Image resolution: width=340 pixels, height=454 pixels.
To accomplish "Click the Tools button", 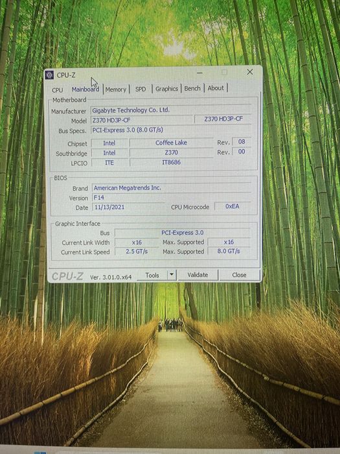I will point(152,276).
